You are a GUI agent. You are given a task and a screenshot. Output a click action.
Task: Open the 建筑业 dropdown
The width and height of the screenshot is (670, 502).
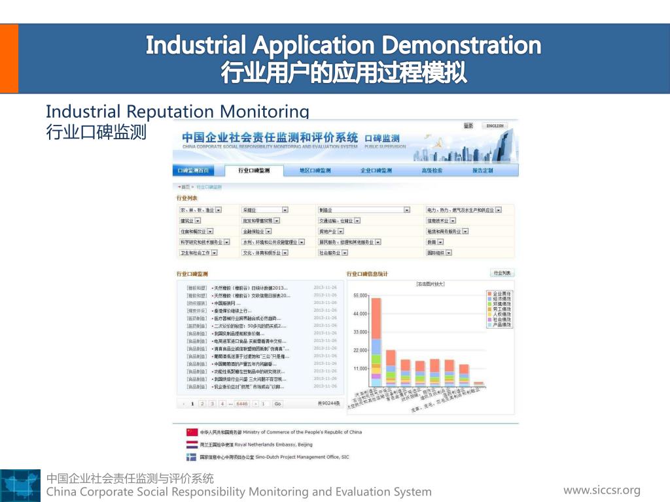(190, 221)
